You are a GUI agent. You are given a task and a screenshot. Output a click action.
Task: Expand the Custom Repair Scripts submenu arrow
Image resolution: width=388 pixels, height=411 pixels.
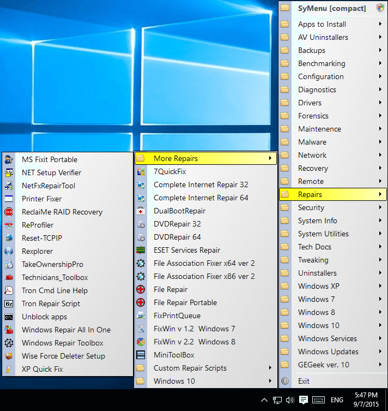click(x=270, y=368)
